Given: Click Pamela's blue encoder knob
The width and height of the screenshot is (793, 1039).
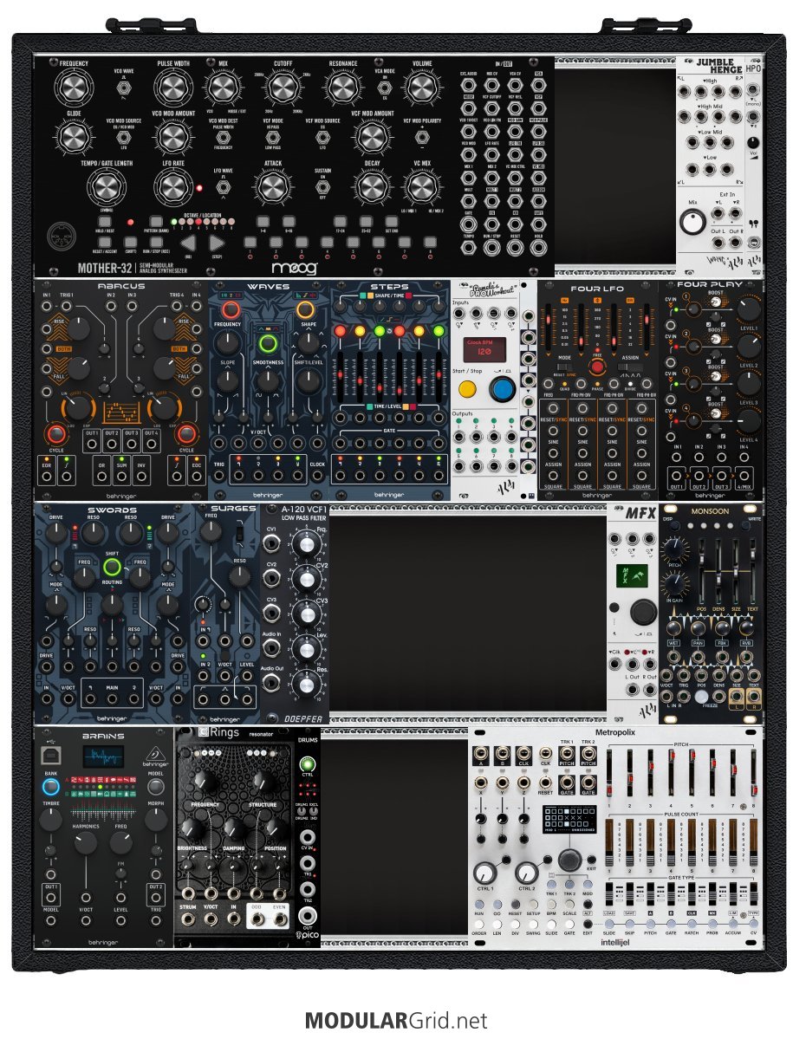Looking at the screenshot, I should pyautogui.click(x=502, y=389).
